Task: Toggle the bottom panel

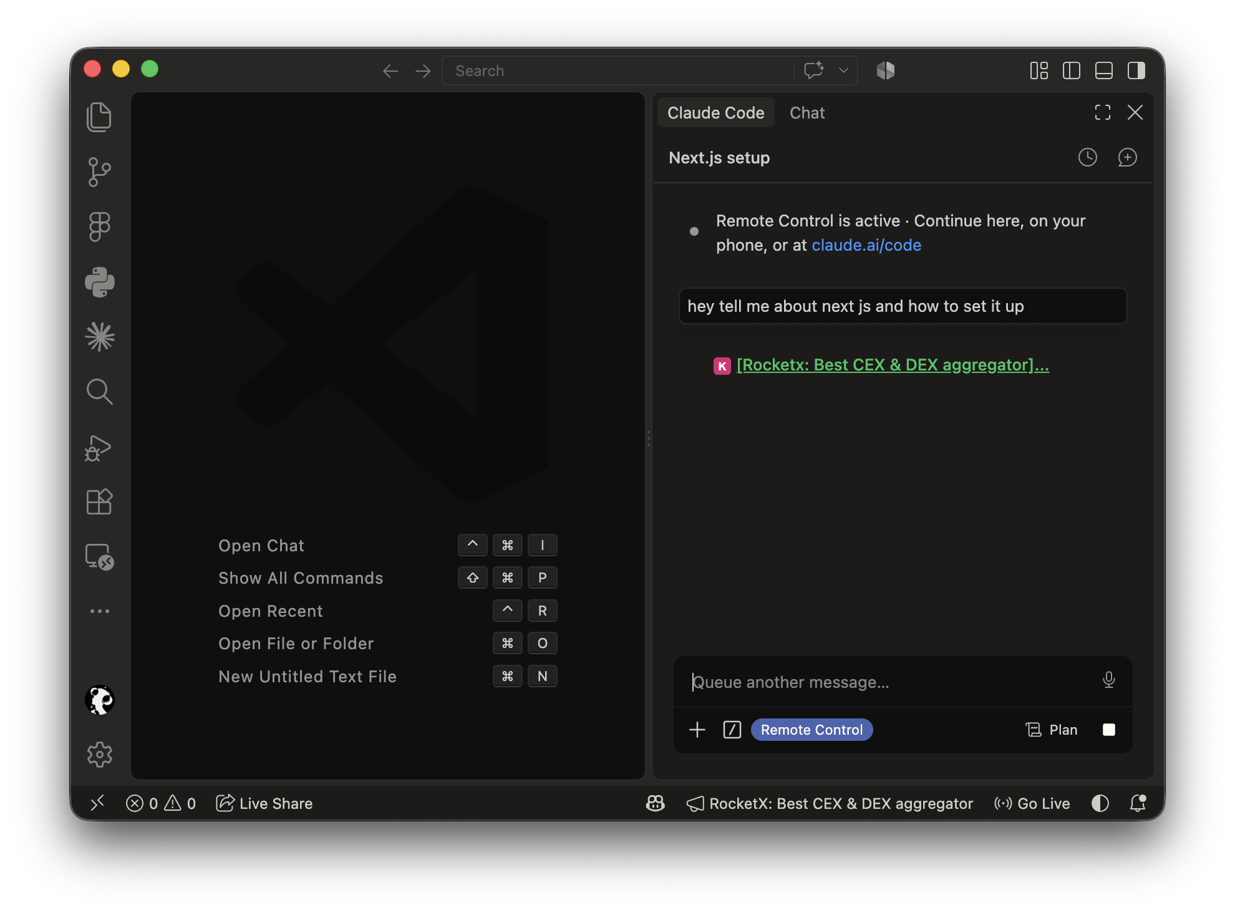Action: pos(1103,70)
